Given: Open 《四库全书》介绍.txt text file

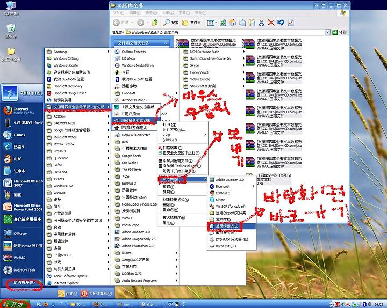Looking at the screenshot, I should click(x=274, y=179).
